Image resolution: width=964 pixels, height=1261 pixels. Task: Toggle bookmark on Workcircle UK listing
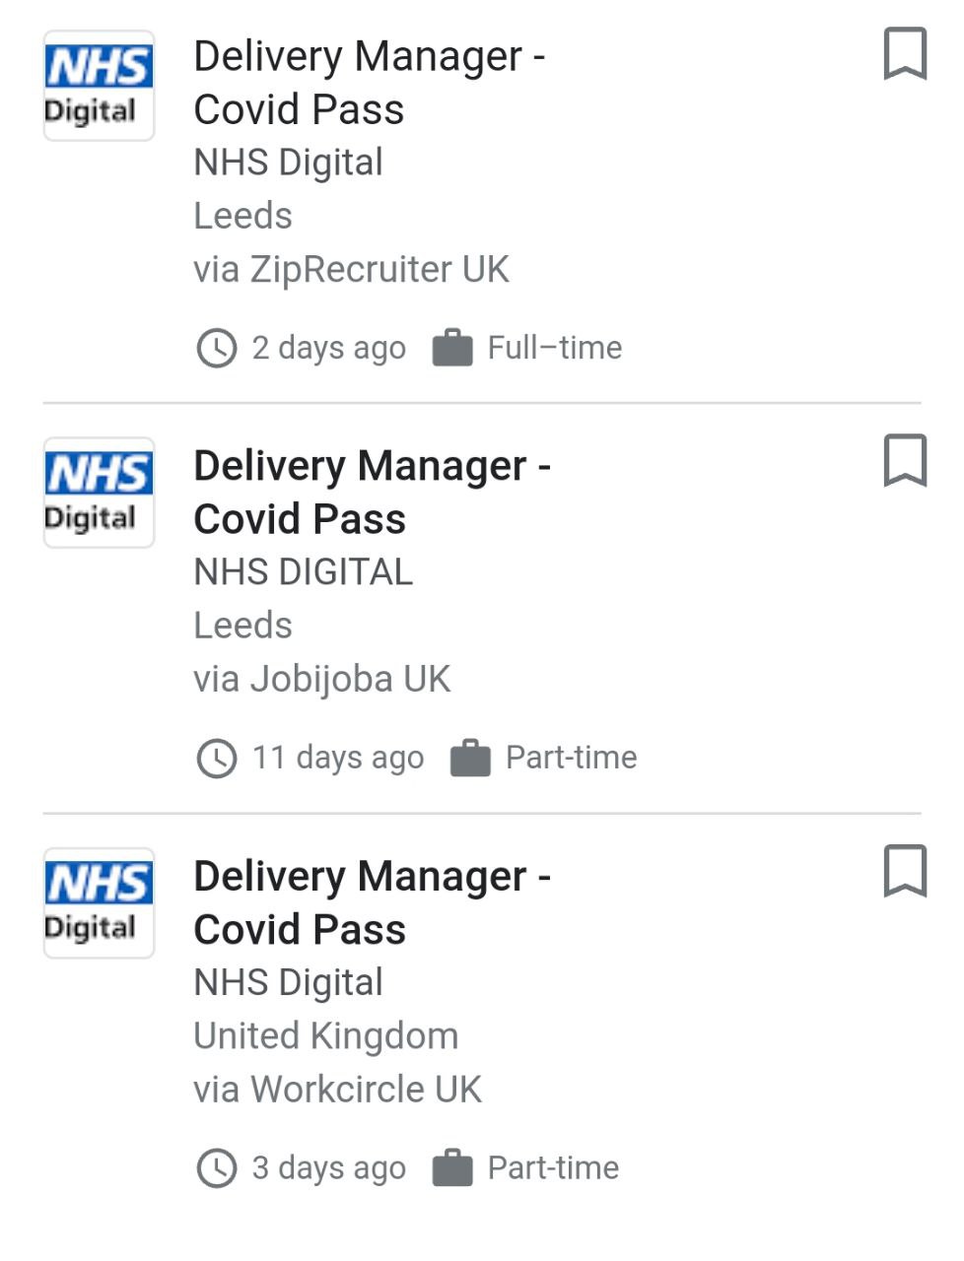point(904,871)
